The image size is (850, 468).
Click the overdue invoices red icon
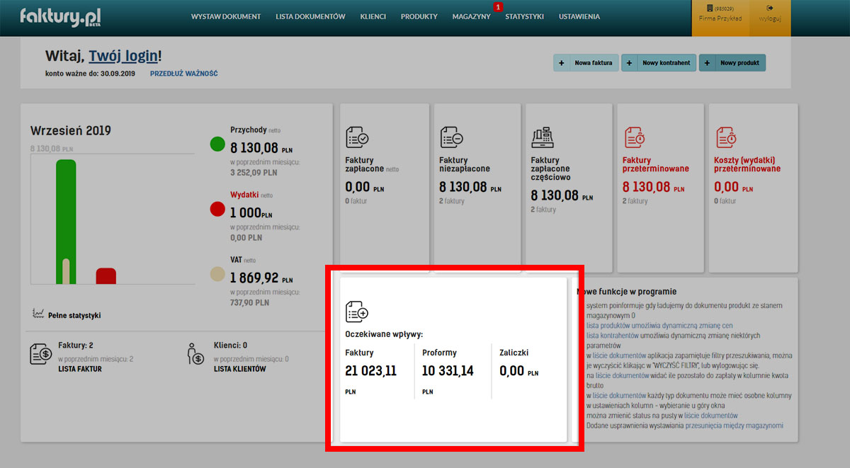tap(635, 137)
